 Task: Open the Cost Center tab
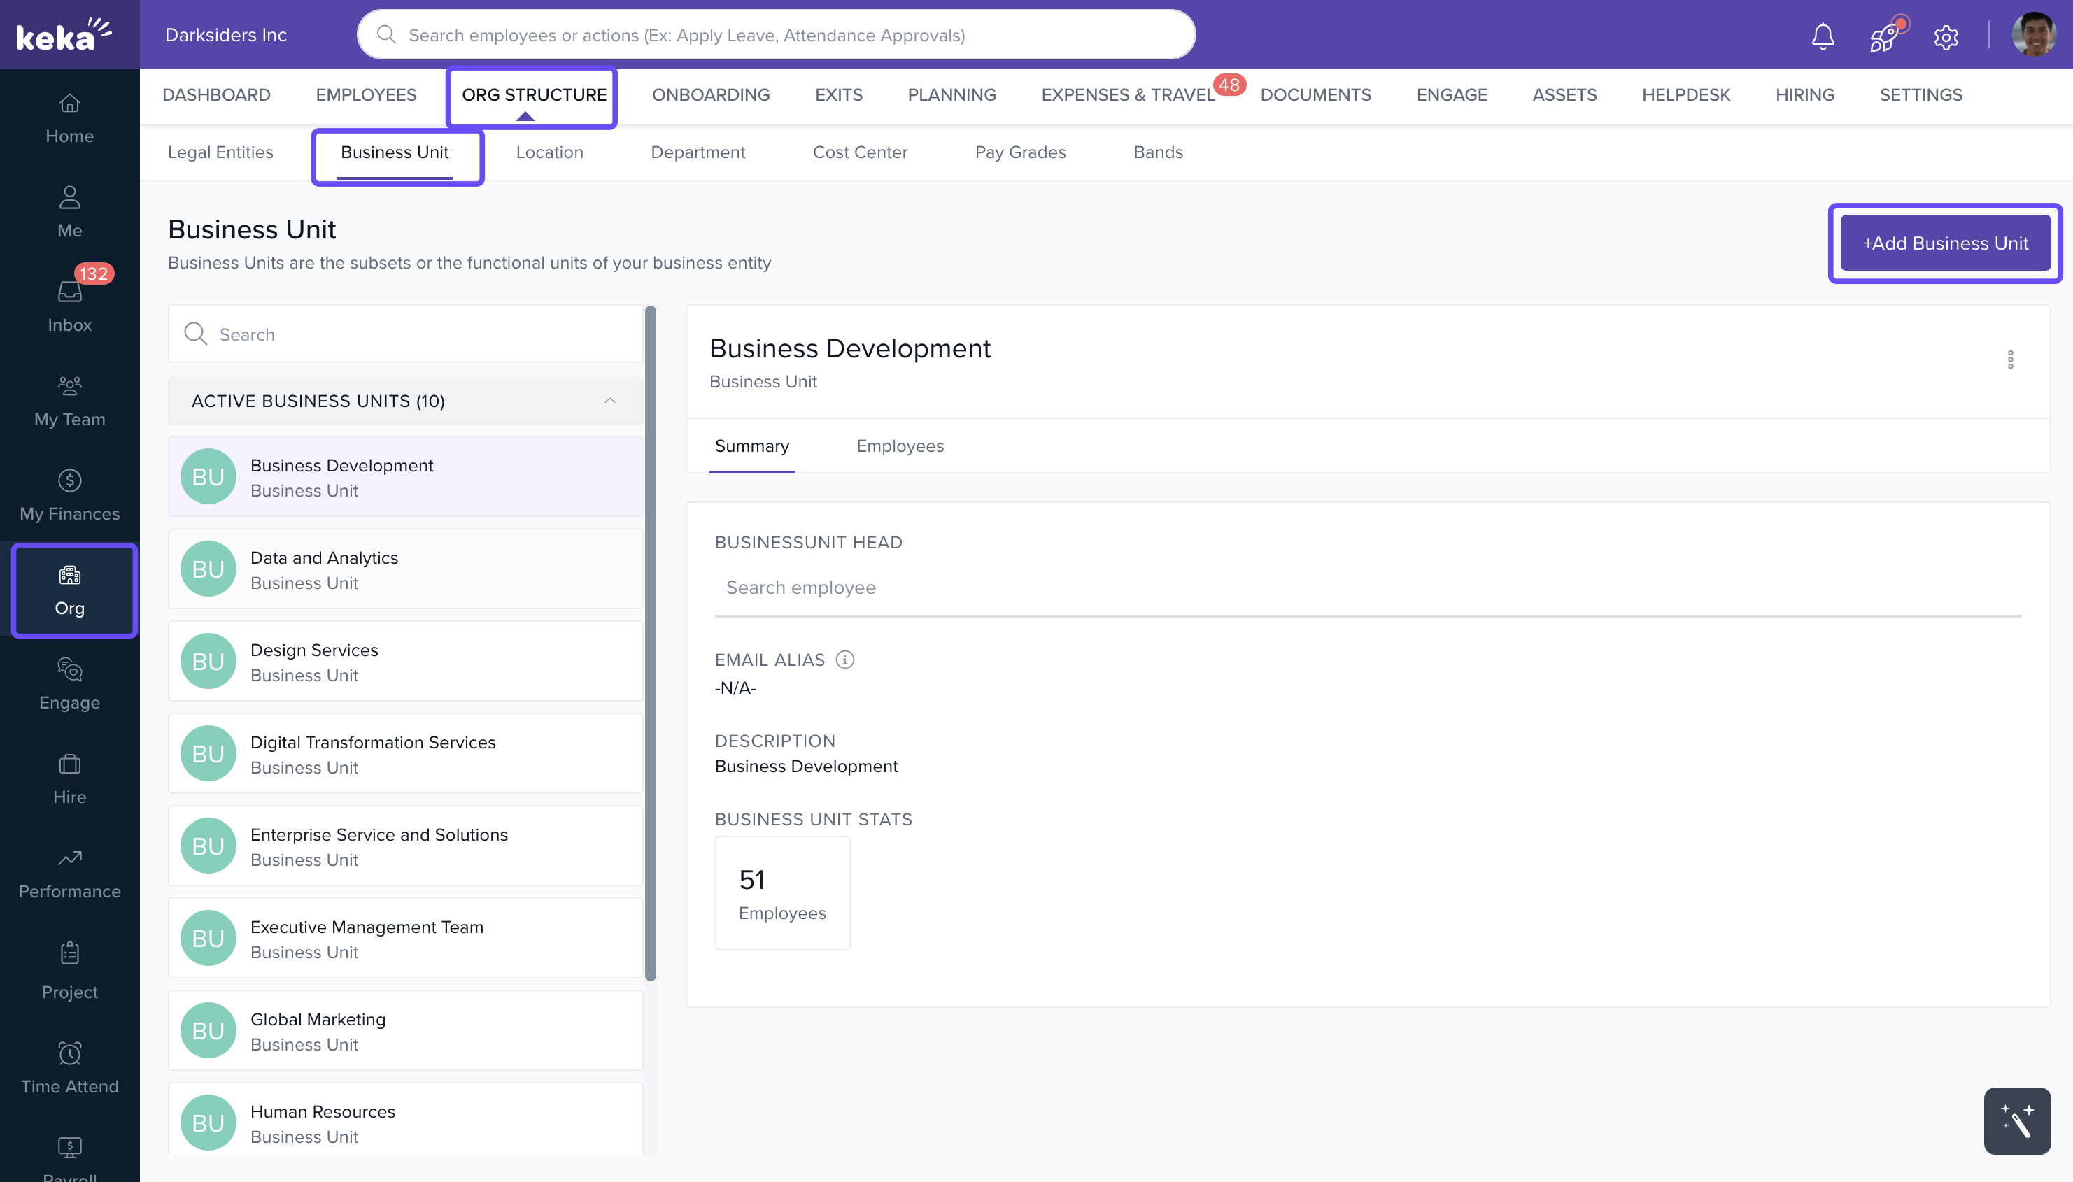click(x=859, y=152)
